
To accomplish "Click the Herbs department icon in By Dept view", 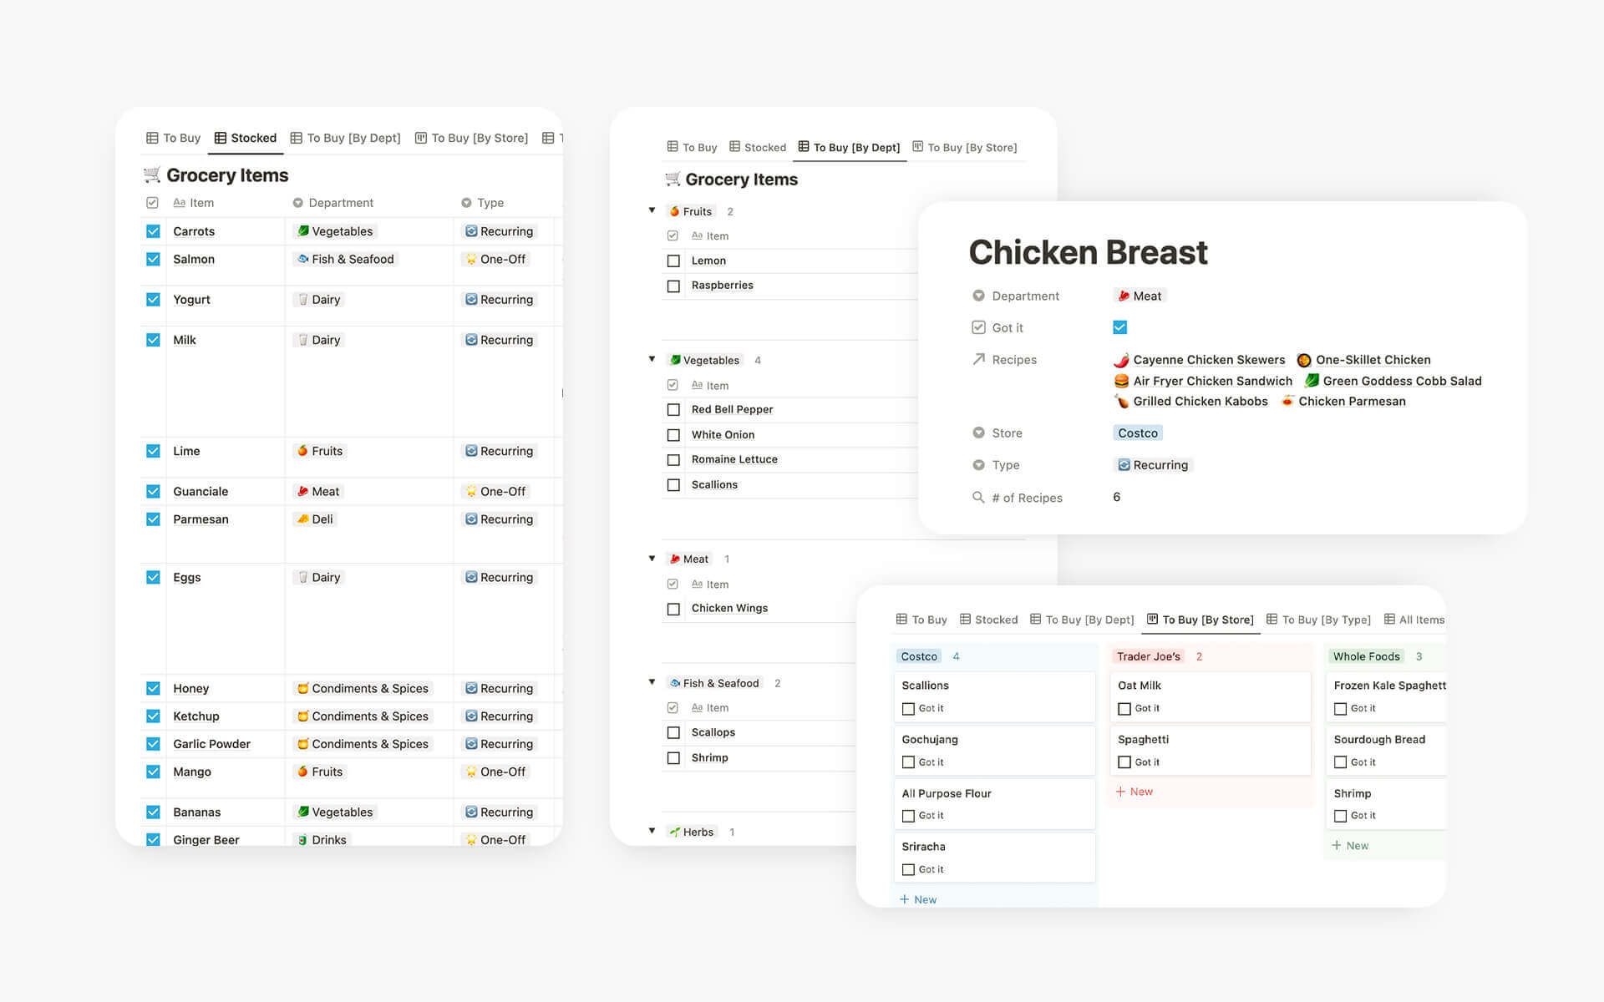I will (676, 831).
